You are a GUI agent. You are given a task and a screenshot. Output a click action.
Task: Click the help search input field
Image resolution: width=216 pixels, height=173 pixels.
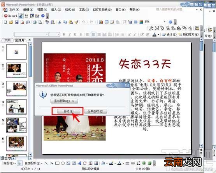(x=175, y=9)
